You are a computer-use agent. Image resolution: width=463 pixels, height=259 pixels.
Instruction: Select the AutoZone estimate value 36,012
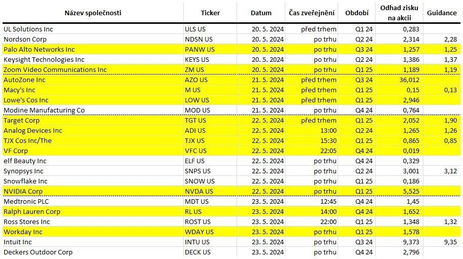[x=409, y=80]
